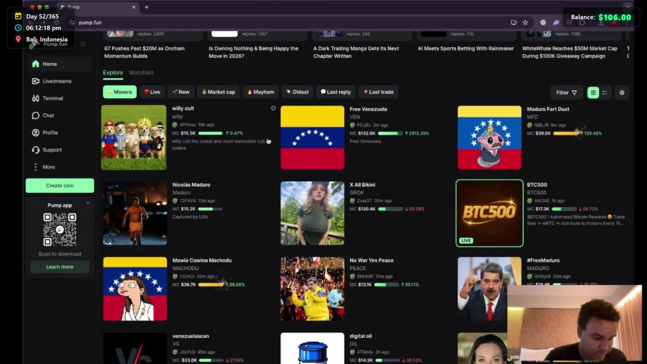Sort coins by Market cap
The width and height of the screenshot is (647, 364).
[x=218, y=92]
